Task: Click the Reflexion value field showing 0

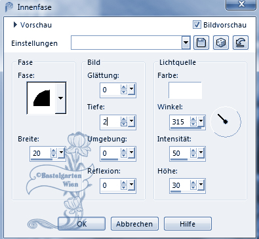Action: pos(111,185)
